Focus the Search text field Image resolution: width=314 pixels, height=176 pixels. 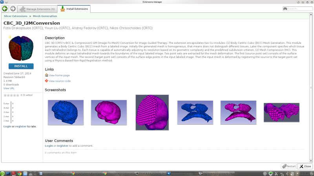[299, 9]
